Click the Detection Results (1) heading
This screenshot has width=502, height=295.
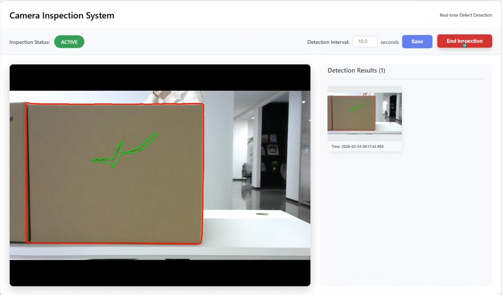coord(356,70)
